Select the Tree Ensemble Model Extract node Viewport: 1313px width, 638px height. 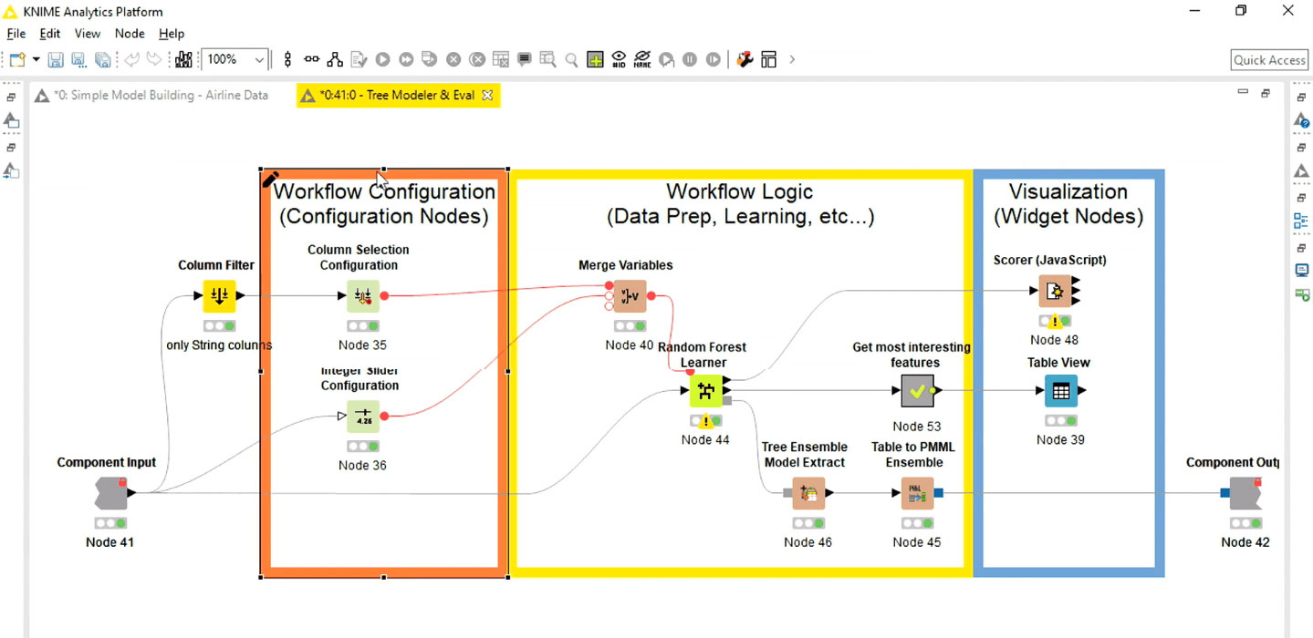pos(808,493)
